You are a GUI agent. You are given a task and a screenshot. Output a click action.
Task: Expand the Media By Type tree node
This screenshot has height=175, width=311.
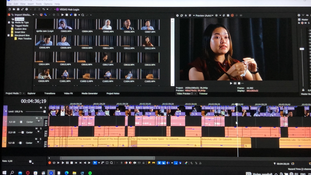(9, 22)
